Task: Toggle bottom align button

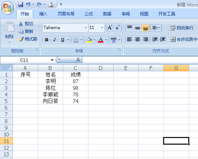Action: click(x=146, y=28)
